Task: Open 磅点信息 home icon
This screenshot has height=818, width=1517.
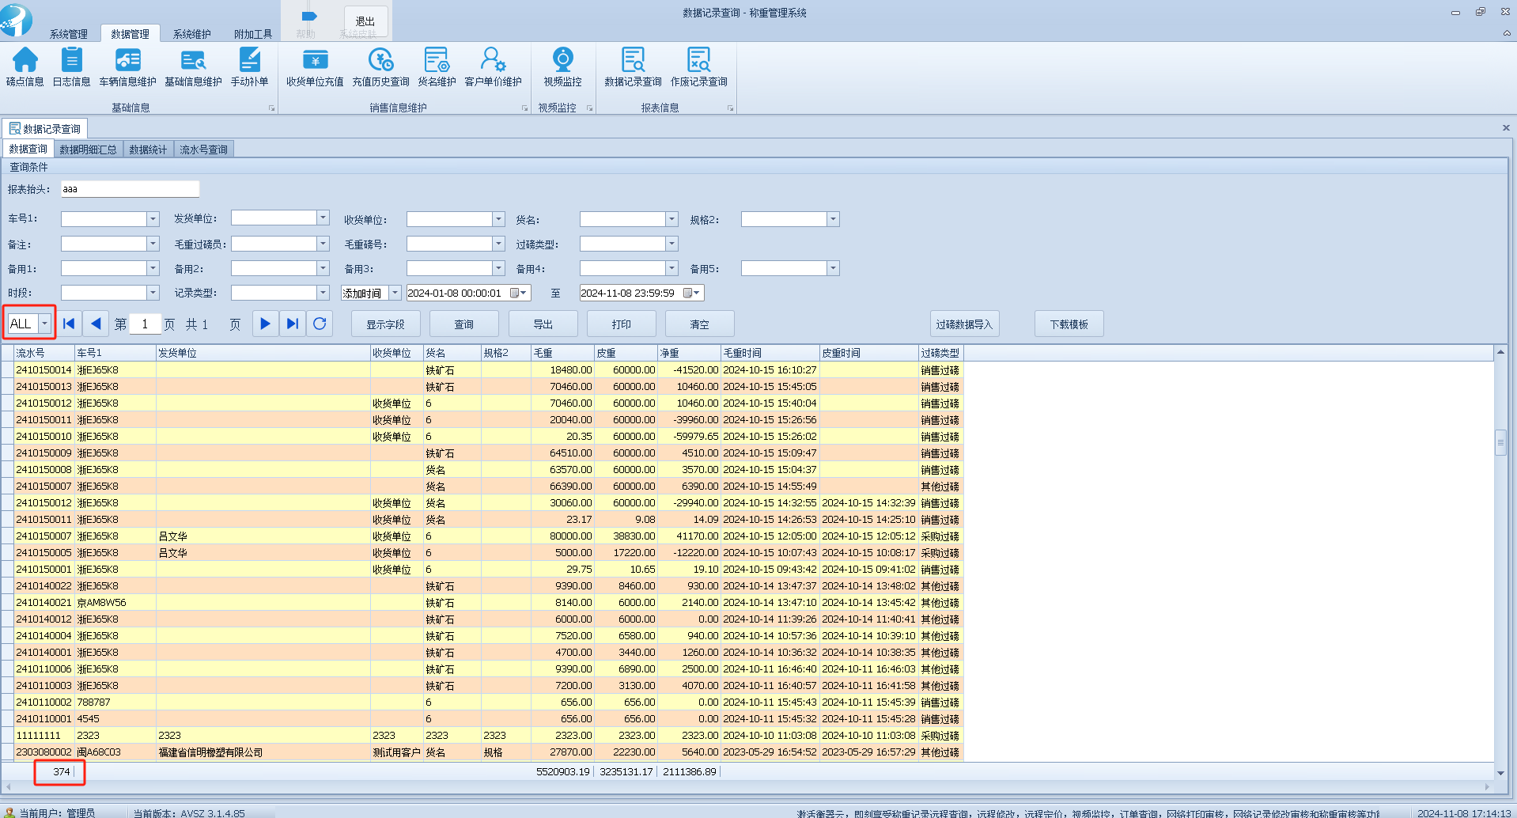Action: (x=25, y=66)
